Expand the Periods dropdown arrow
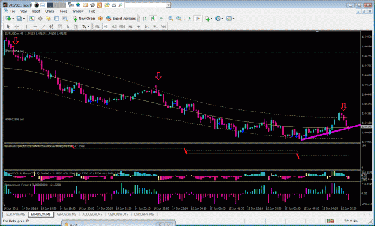The width and height of the screenshot is (375, 226). click(x=223, y=19)
